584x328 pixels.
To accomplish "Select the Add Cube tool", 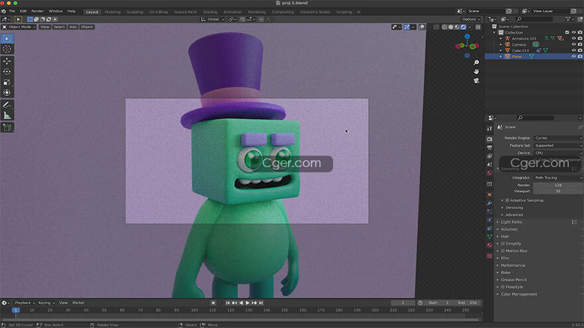I will click(x=7, y=127).
